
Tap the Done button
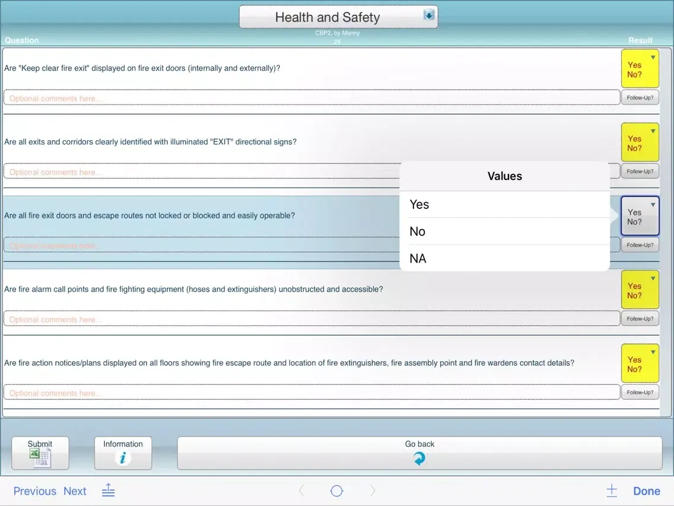click(646, 491)
